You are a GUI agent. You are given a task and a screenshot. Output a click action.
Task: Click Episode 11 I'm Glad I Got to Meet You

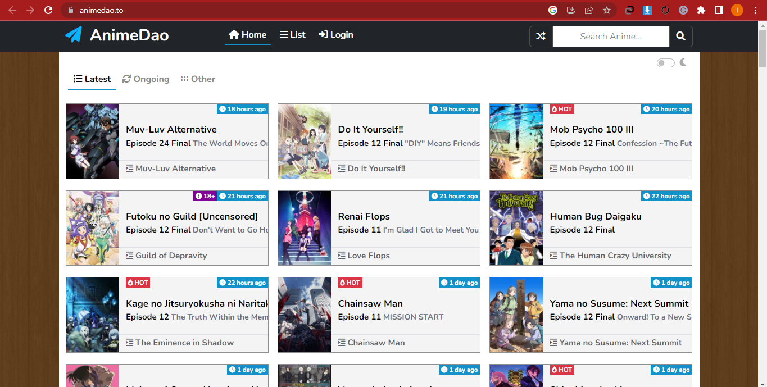[409, 230]
